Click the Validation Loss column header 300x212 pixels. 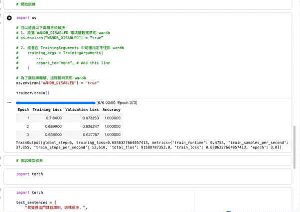pyautogui.click(x=82, y=110)
